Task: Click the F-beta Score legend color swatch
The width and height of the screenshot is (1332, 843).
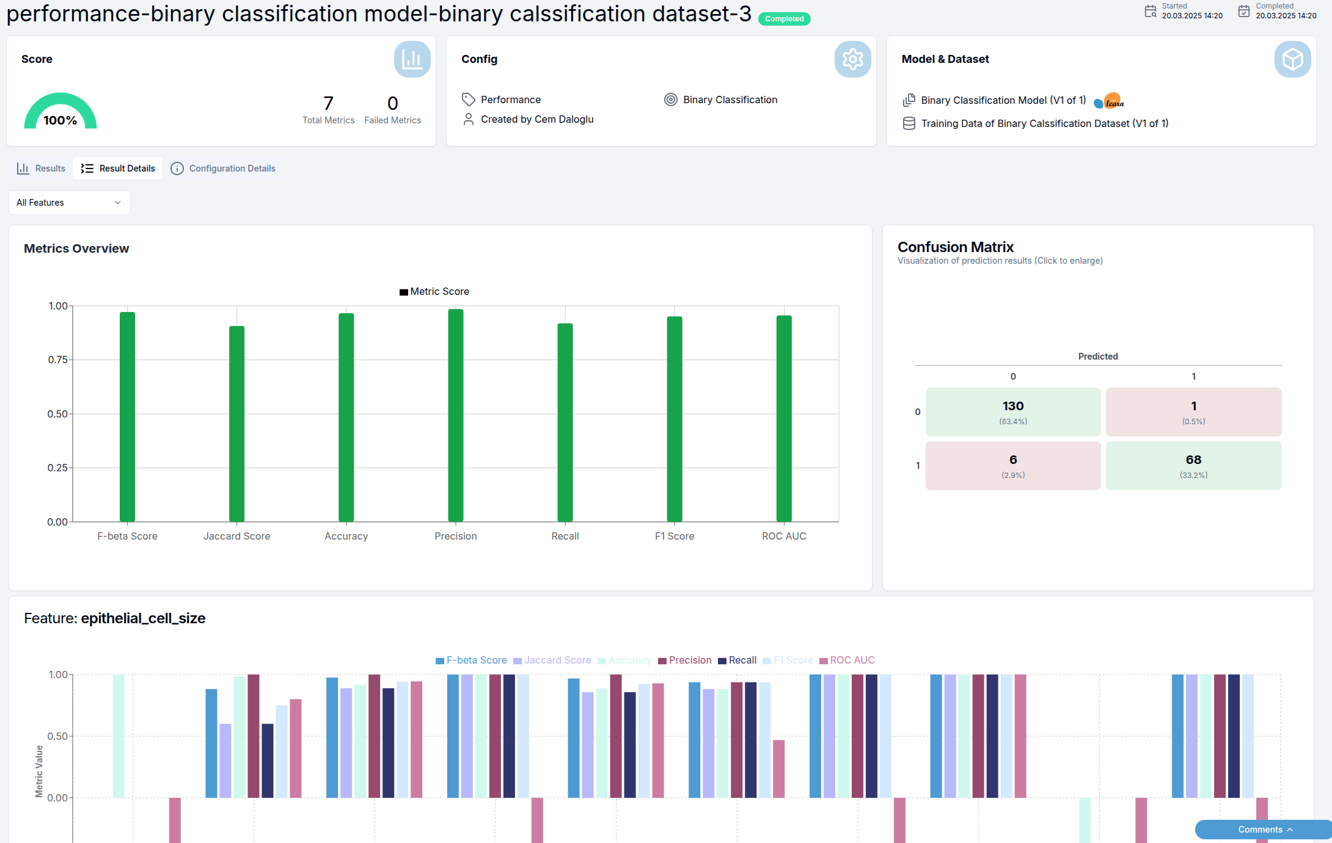Action: [x=439, y=661]
